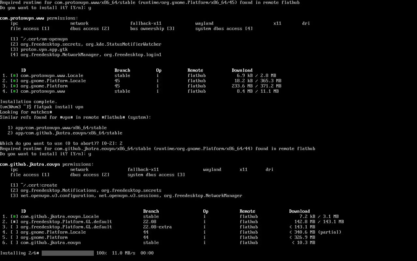Click the 'com.protonvpn.www.Locale' package ID
The width and height of the screenshot is (417, 261).
[x=52, y=76]
